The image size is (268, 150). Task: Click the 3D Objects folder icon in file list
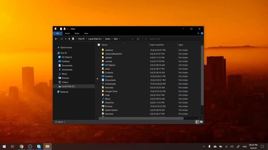[x=103, y=65]
